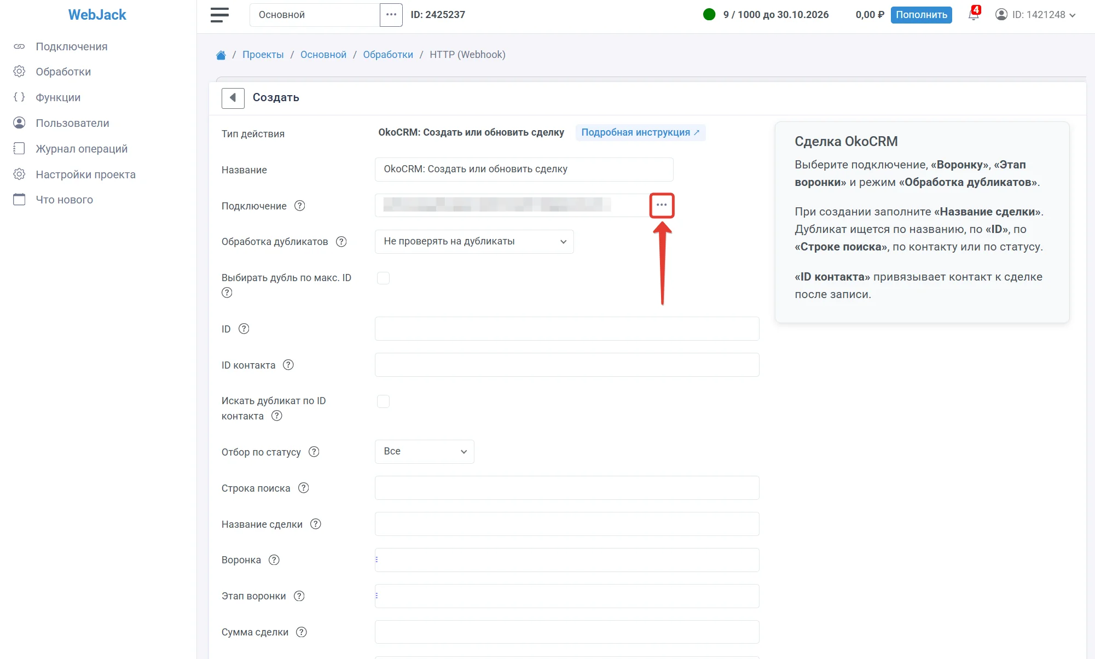Open Функции in sidebar
This screenshot has width=1095, height=659.
click(58, 97)
